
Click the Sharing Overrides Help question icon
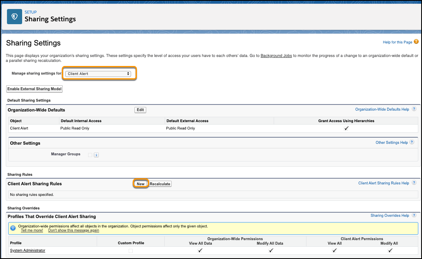click(x=414, y=216)
